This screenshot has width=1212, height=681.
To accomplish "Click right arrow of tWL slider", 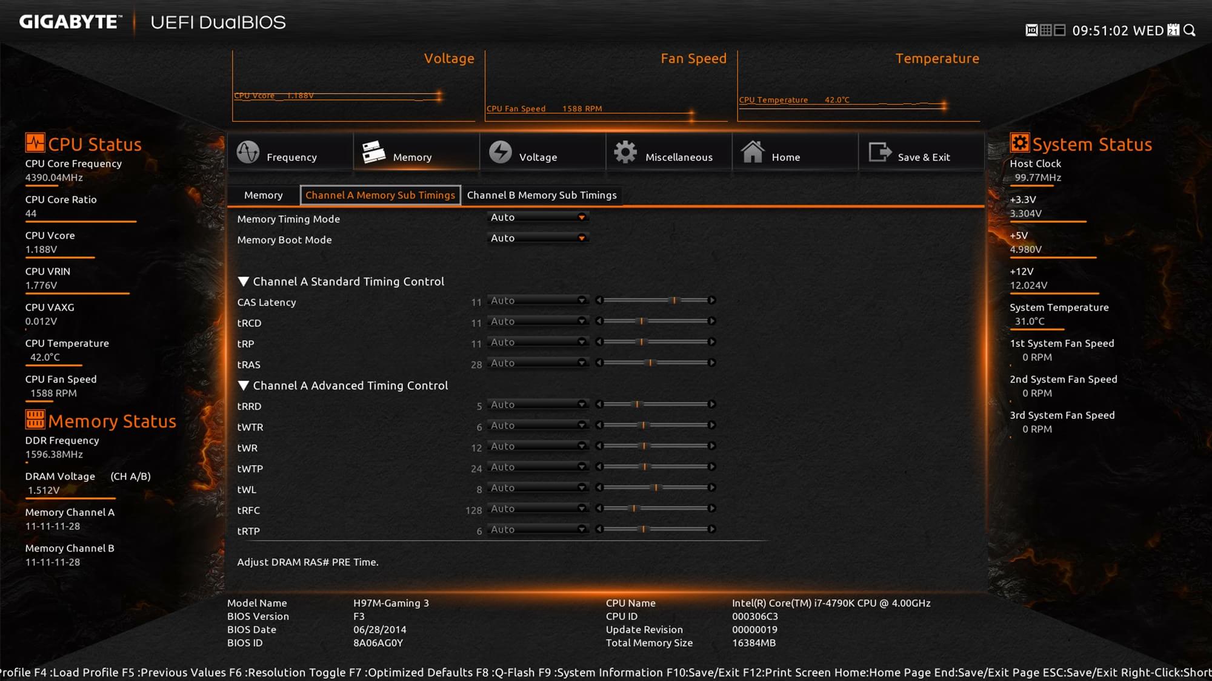I will coord(712,487).
